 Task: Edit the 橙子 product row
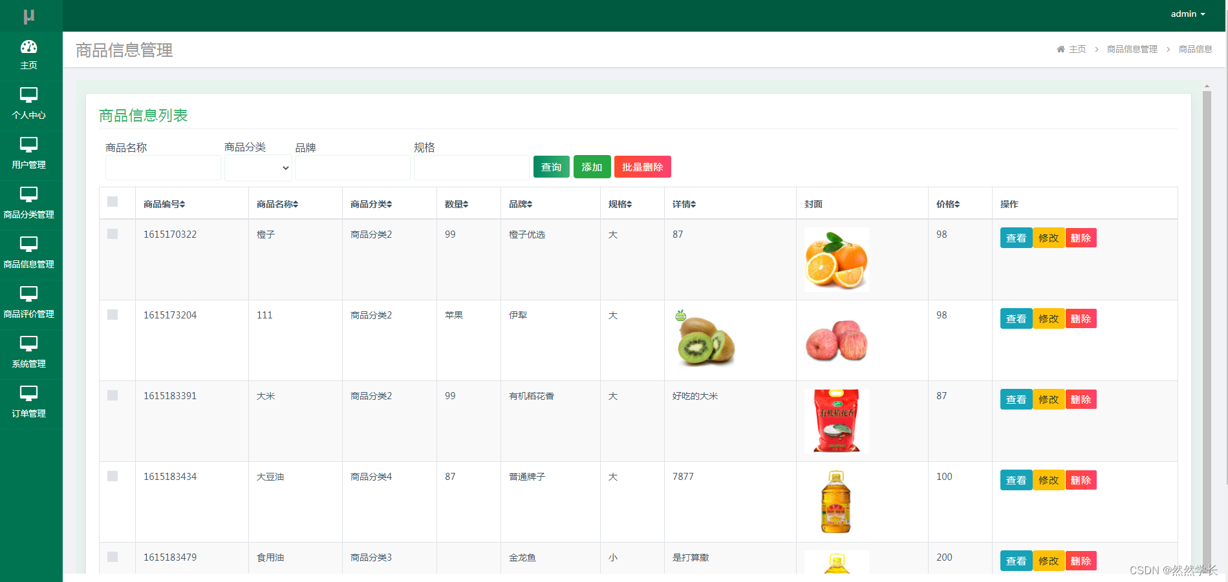click(x=1048, y=238)
